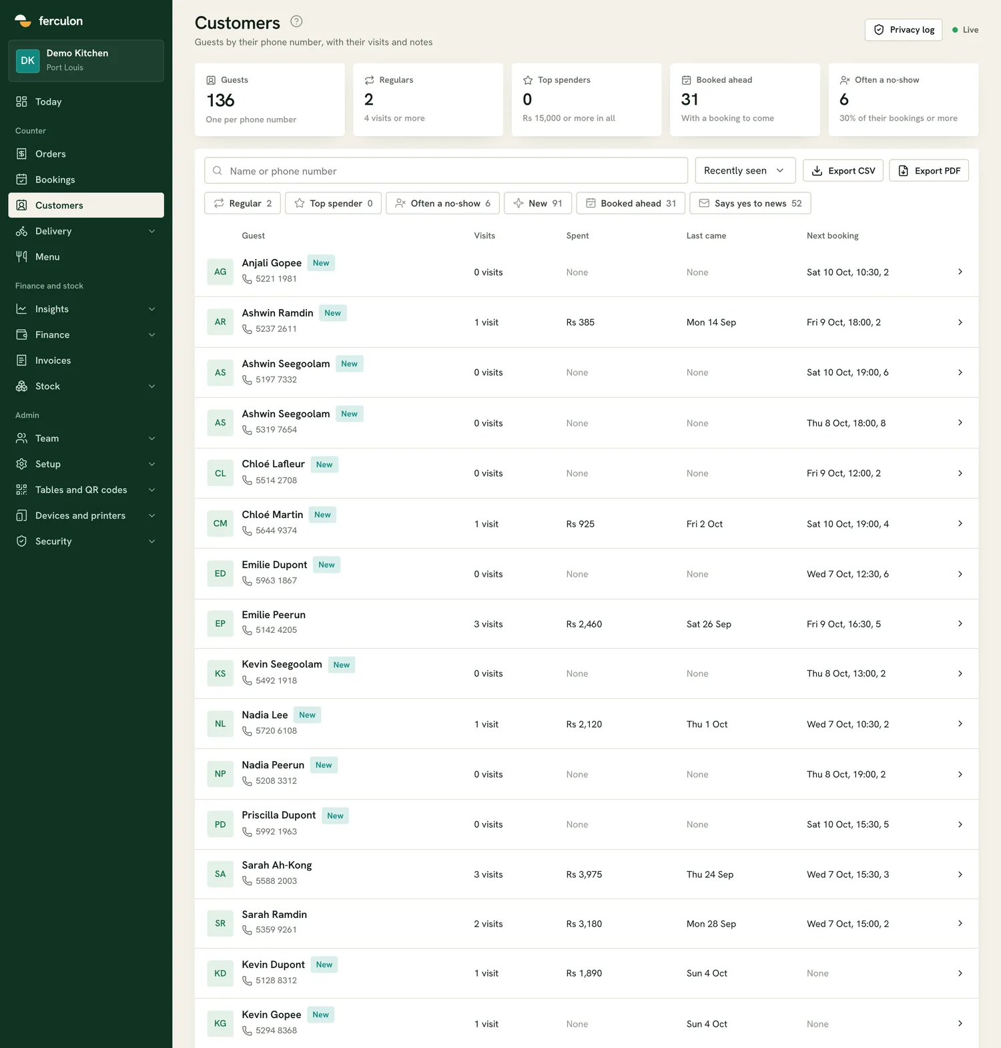Click the arrow icon on Nadia Lee's row
Viewport: 1001px width, 1048px height.
(x=960, y=724)
